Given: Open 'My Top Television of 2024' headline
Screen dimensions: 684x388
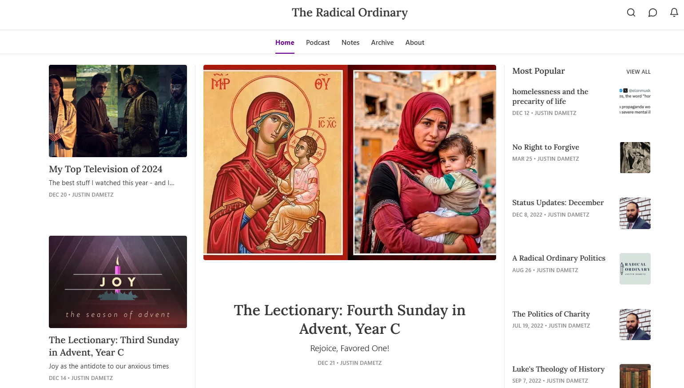Looking at the screenshot, I should click(106, 169).
